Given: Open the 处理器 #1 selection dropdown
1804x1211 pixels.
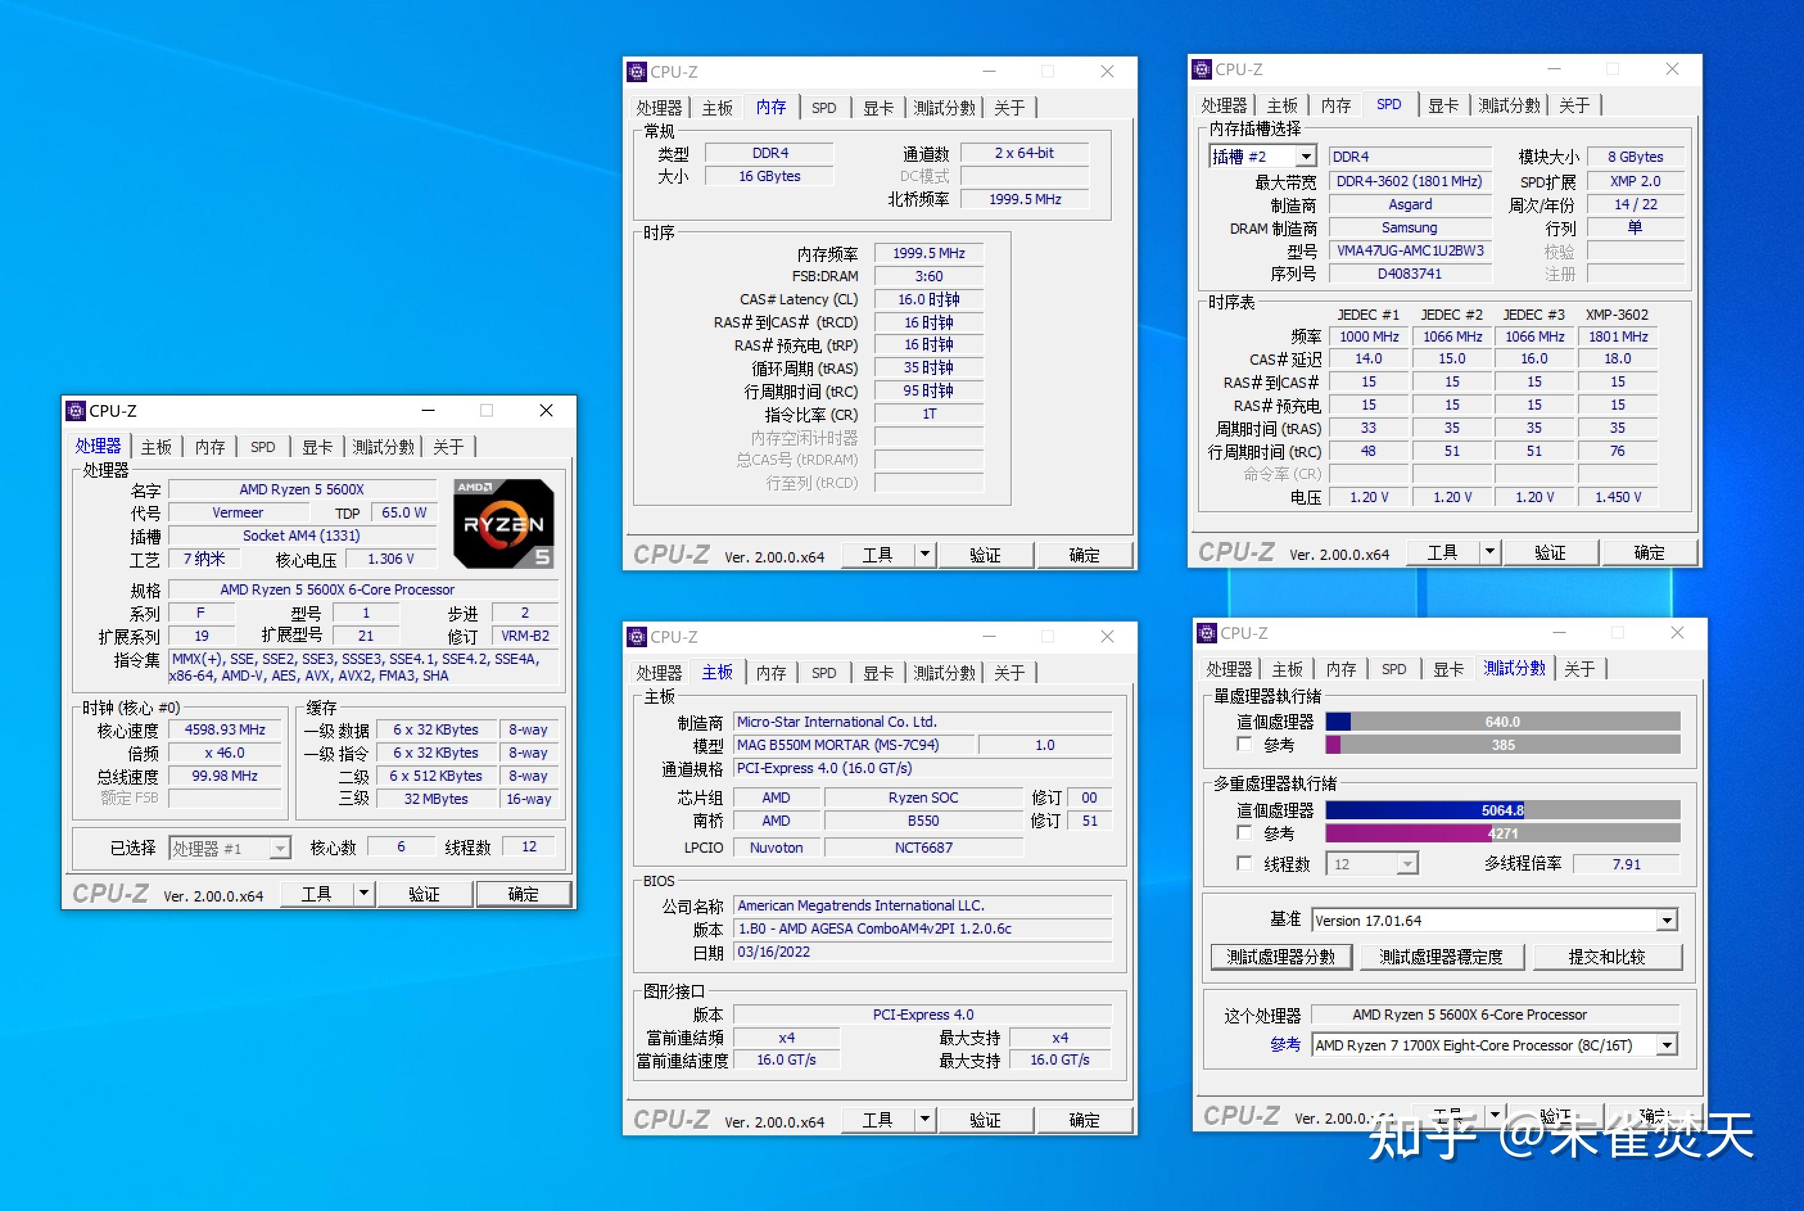Looking at the screenshot, I should 281,848.
